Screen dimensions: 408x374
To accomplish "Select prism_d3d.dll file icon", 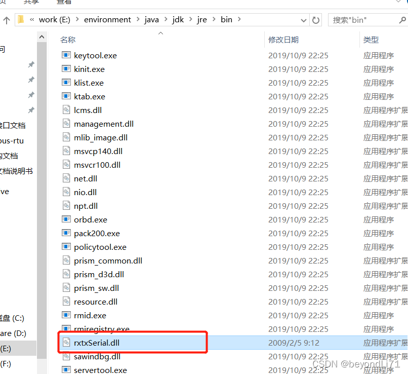I will point(66,274).
